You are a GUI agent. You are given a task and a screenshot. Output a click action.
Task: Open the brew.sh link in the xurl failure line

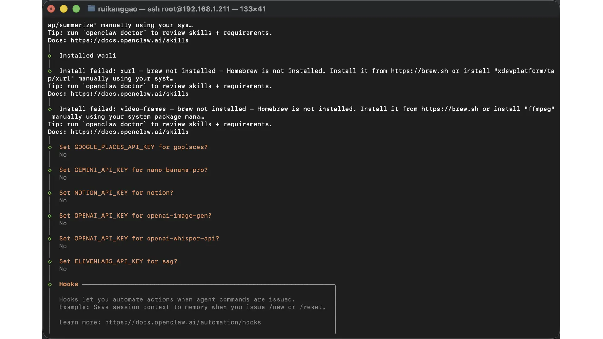pos(419,71)
